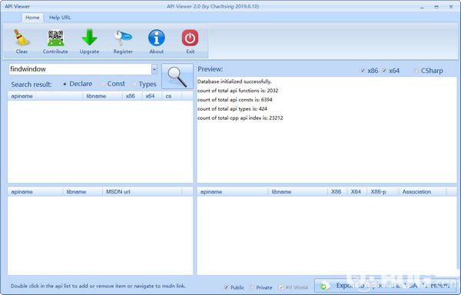461x295 pixels.
Task: Minimize the API Viewer window
Action: [x=422, y=7]
